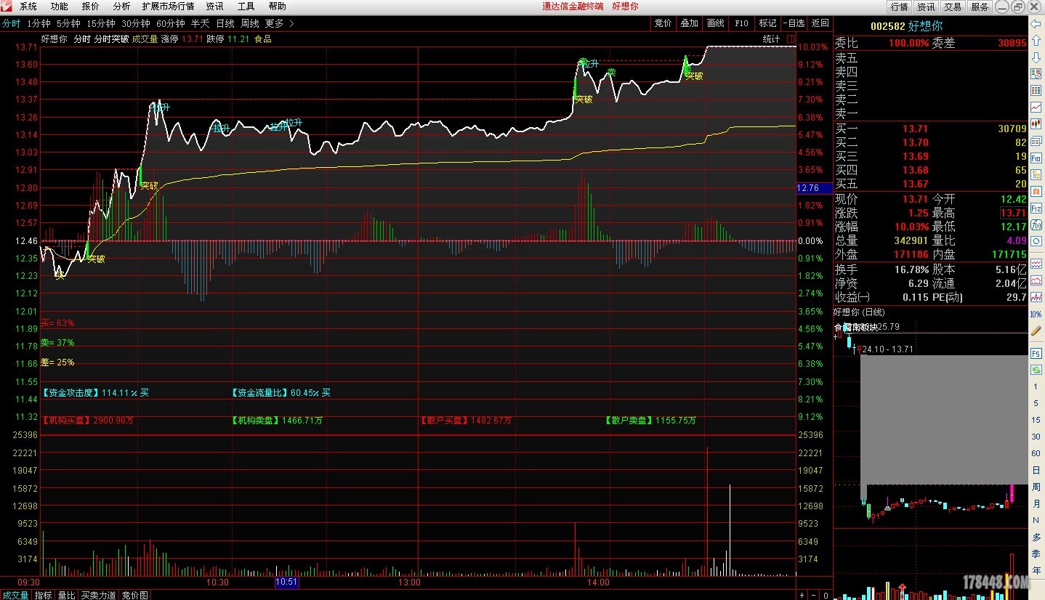Click the up arrow sidebar icon
The image size is (1045, 600).
[x=1036, y=41]
